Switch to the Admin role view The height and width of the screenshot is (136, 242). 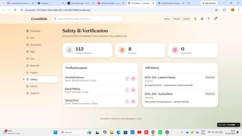(x=186, y=19)
